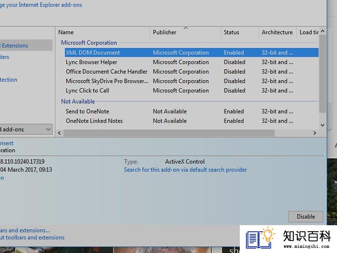Collapse the Microsoft Corporation group header
337x253 pixels.
(x=89, y=43)
